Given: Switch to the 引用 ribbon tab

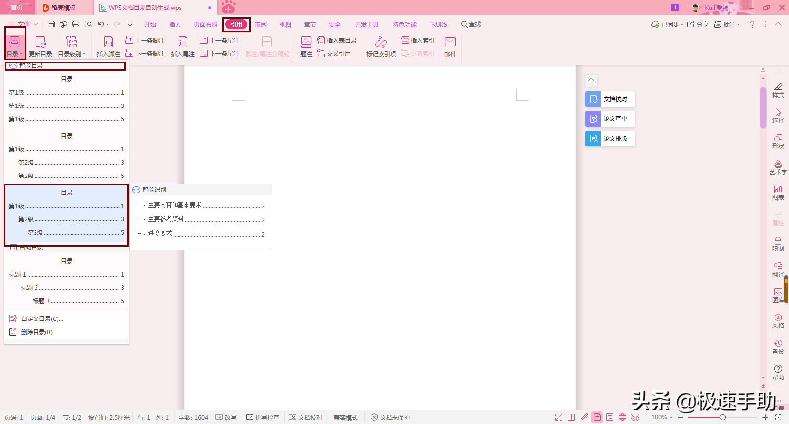Looking at the screenshot, I should coord(236,24).
